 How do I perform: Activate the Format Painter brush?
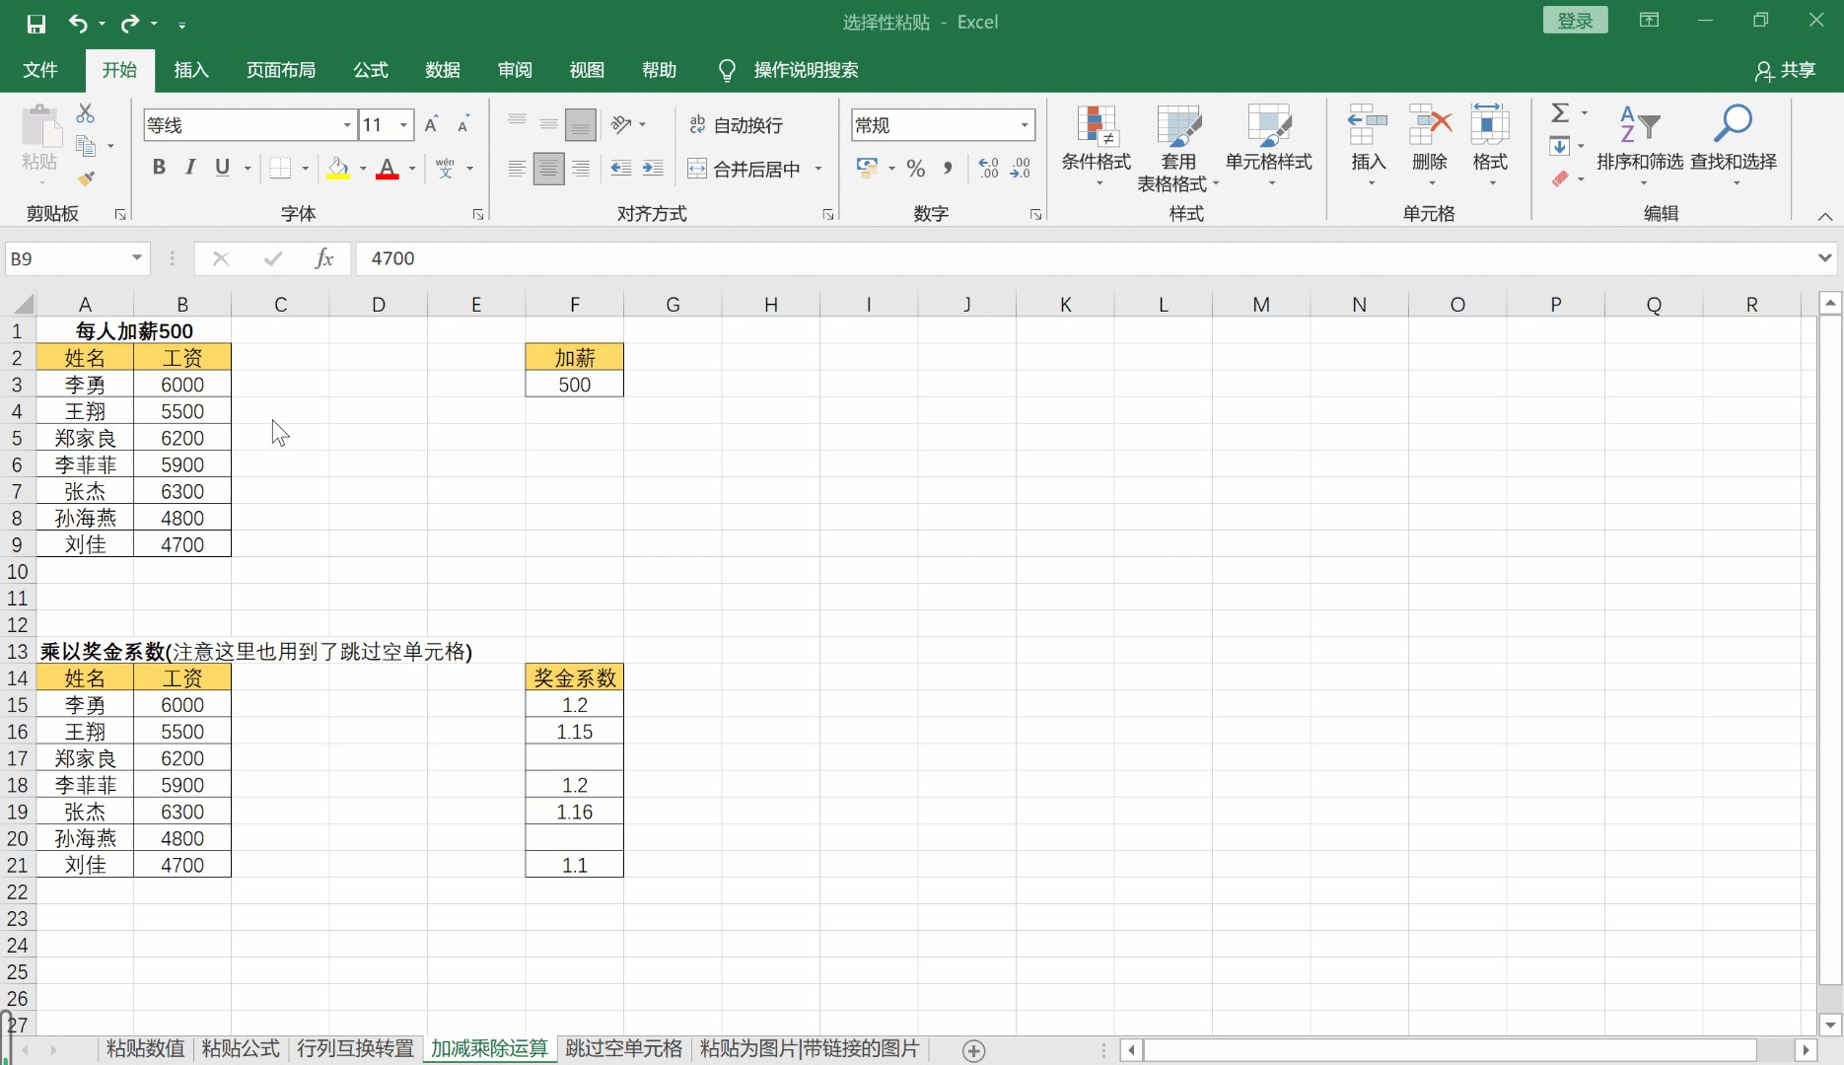click(x=86, y=178)
